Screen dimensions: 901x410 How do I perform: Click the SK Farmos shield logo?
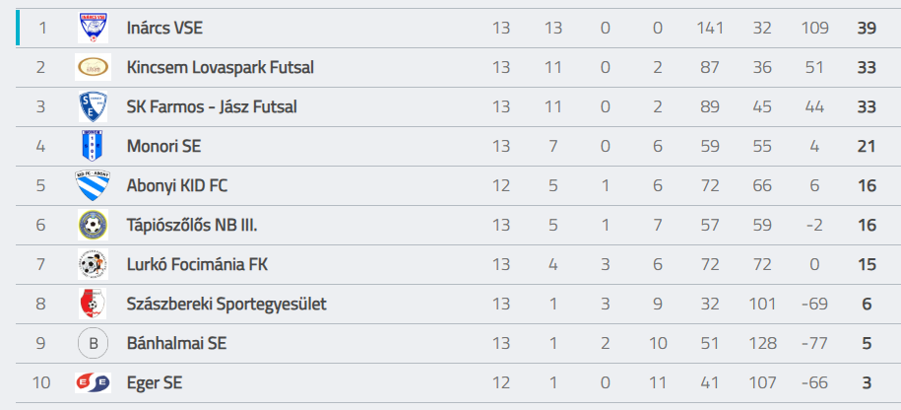click(x=93, y=106)
